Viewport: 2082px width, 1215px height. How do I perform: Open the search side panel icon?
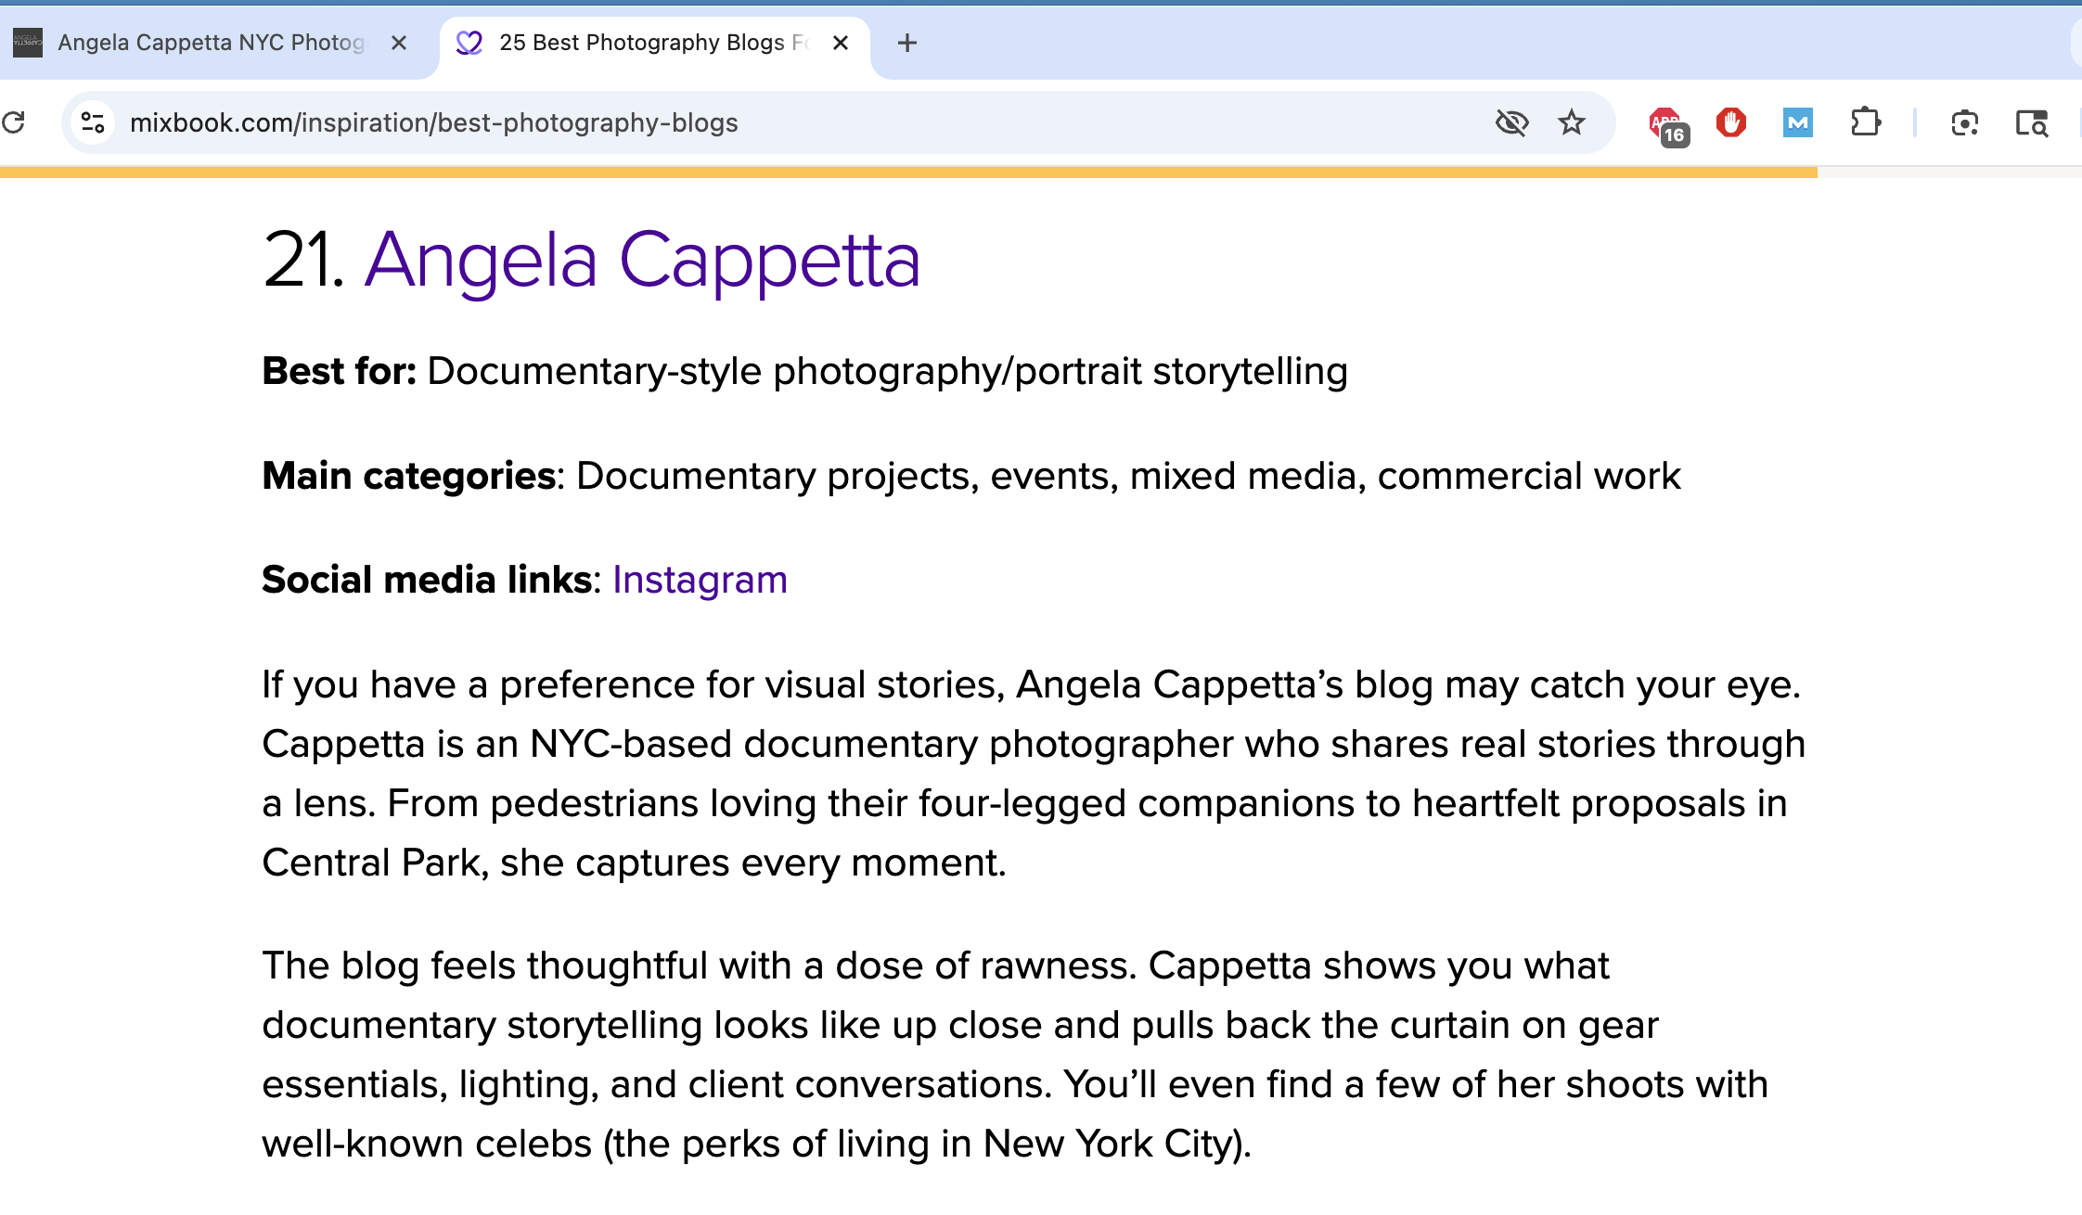tap(2032, 122)
